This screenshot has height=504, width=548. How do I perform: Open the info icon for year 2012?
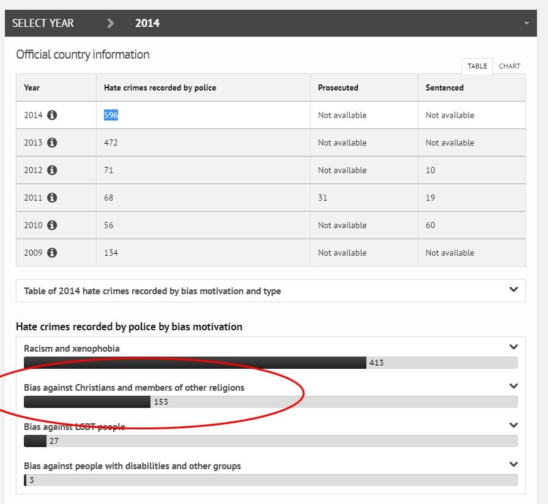click(x=52, y=170)
